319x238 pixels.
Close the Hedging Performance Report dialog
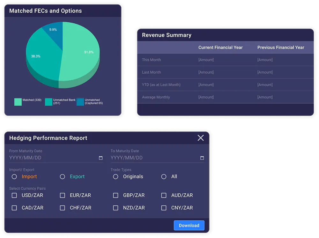point(201,138)
